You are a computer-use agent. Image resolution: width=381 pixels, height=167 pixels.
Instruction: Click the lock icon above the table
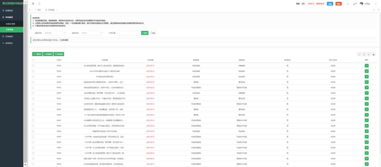(x=373, y=54)
